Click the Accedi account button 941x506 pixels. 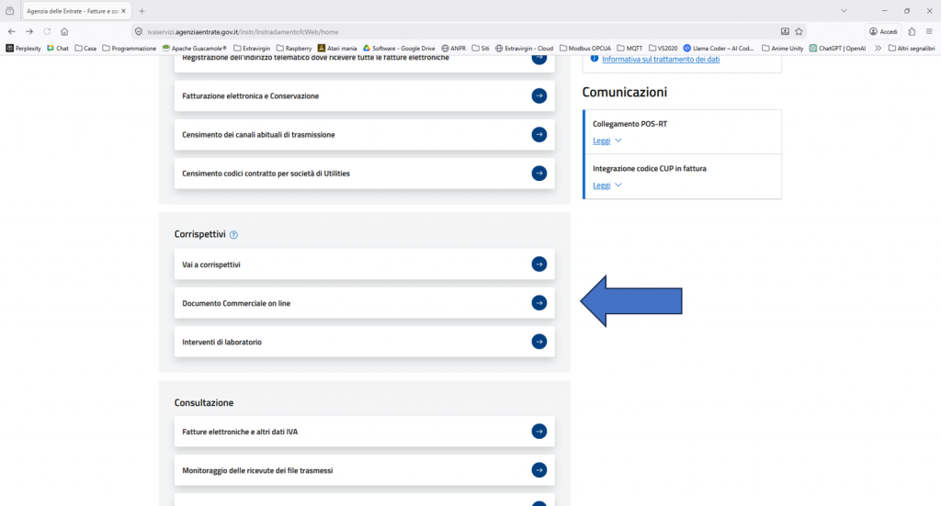883,30
